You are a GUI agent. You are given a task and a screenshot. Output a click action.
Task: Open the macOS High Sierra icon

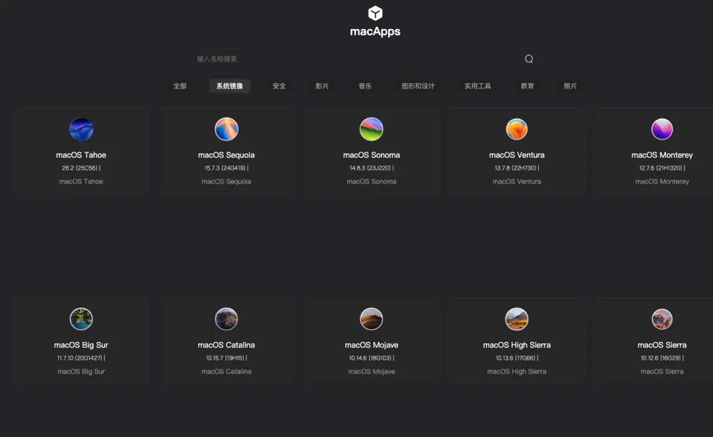coord(516,319)
